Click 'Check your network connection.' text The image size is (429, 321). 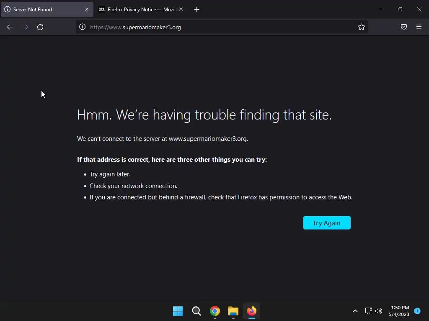pyautogui.click(x=133, y=186)
